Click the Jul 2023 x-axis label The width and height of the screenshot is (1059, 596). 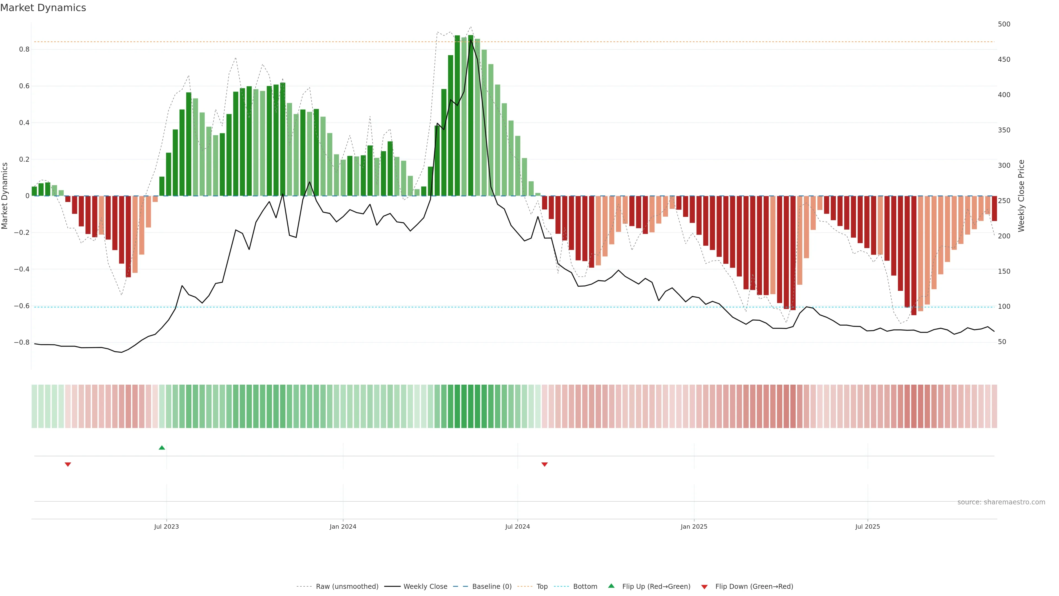pos(167,526)
